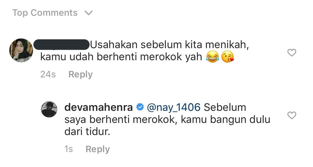Open the hijab-wearing commenter's profile picture
Image resolution: width=313 pixels, height=167 pixels.
[x=21, y=50]
